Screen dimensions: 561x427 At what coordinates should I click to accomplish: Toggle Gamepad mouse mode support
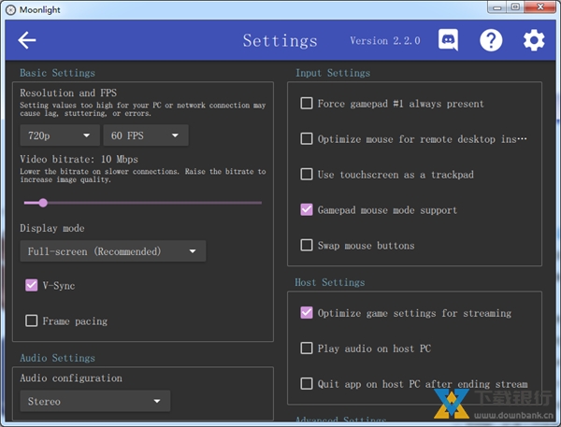tap(307, 210)
